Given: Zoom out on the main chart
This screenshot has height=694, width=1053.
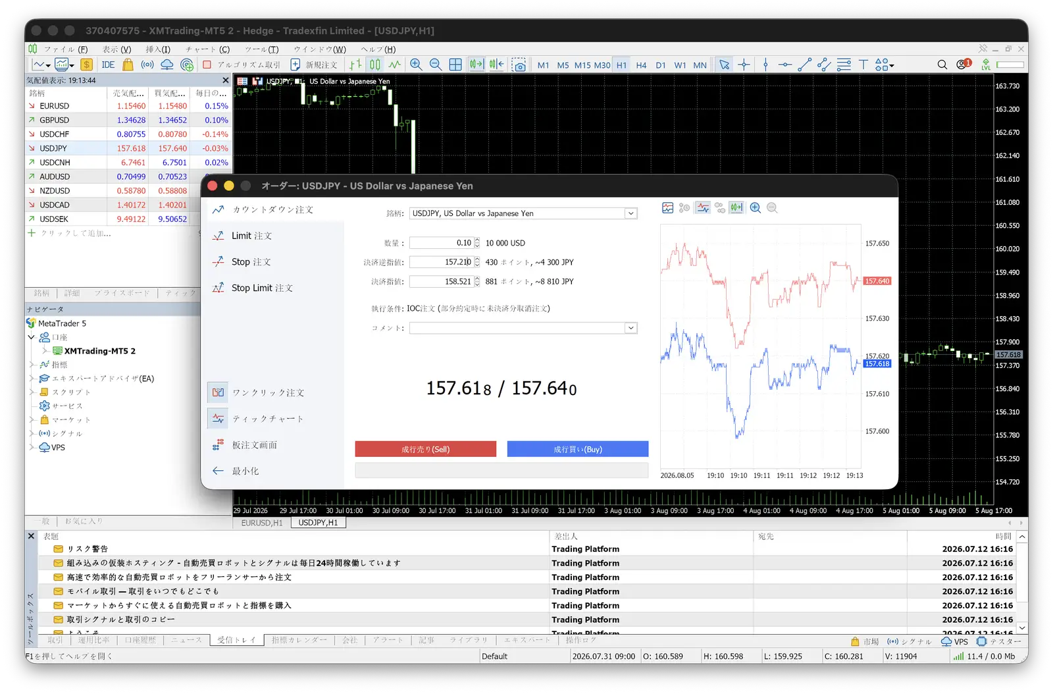Looking at the screenshot, I should pyautogui.click(x=436, y=65).
